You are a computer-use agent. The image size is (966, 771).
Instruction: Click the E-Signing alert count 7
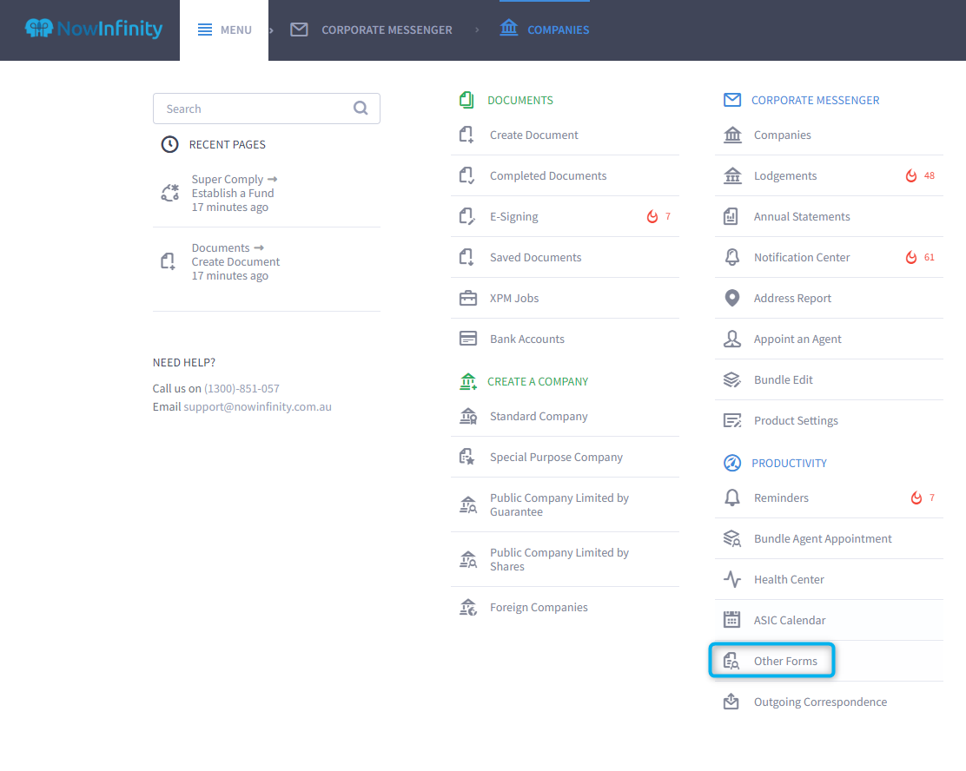tap(668, 216)
